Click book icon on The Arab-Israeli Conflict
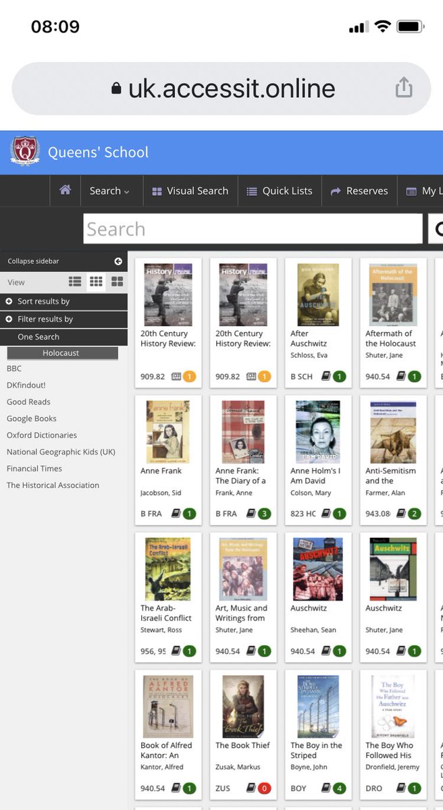Image resolution: width=443 pixels, height=810 pixels. tap(176, 651)
